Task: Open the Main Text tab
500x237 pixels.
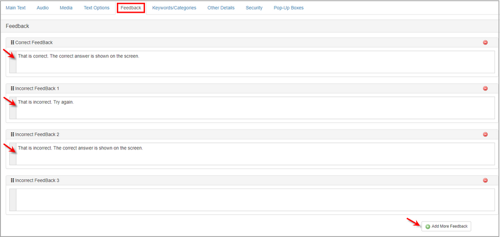Action: pyautogui.click(x=15, y=8)
